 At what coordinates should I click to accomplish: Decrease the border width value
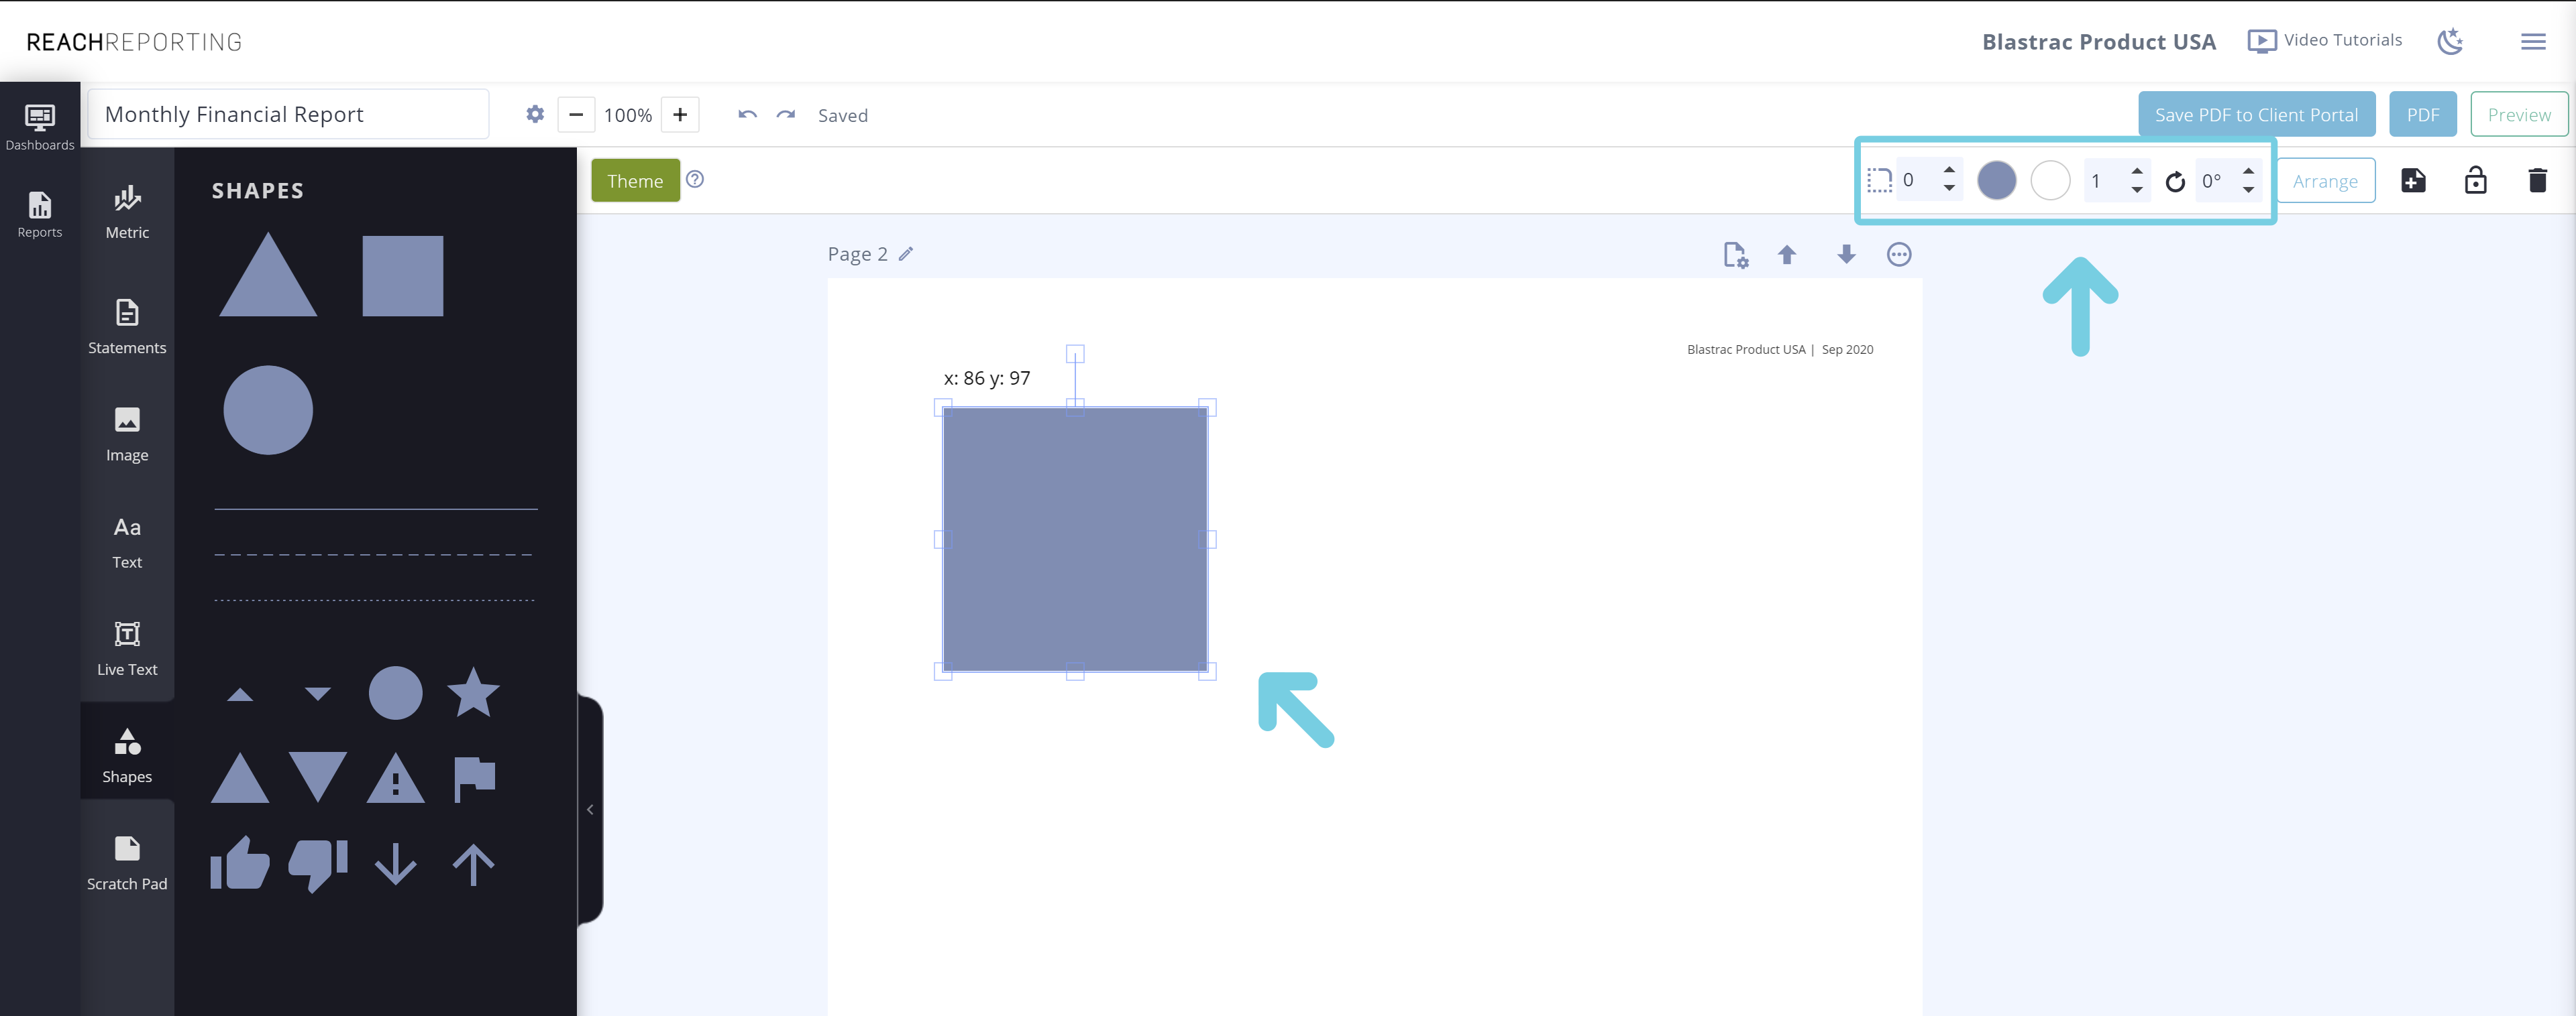tap(2137, 190)
